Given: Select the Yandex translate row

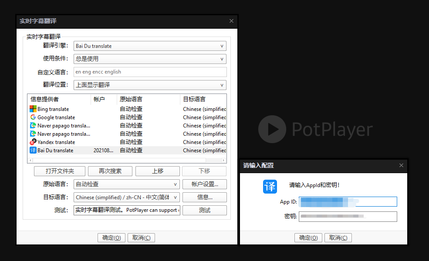Looking at the screenshot, I should click(x=127, y=142).
